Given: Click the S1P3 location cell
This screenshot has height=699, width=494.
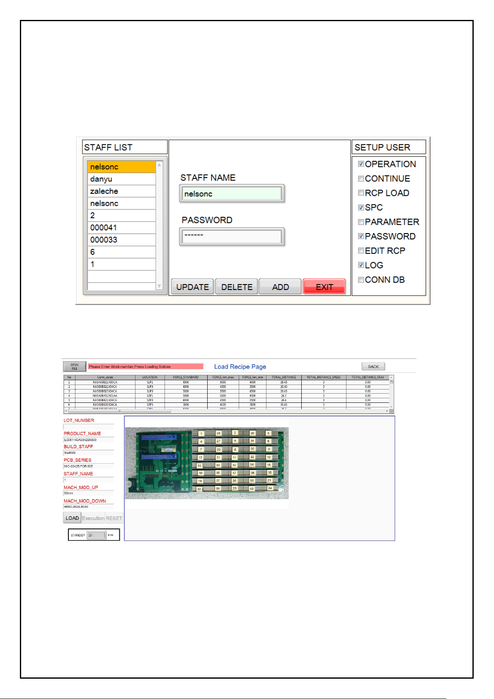Looking at the screenshot, I should (150, 387).
